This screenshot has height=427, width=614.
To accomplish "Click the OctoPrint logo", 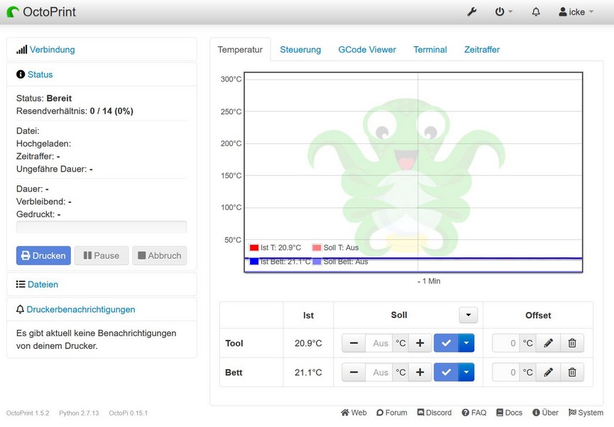I will [41, 12].
